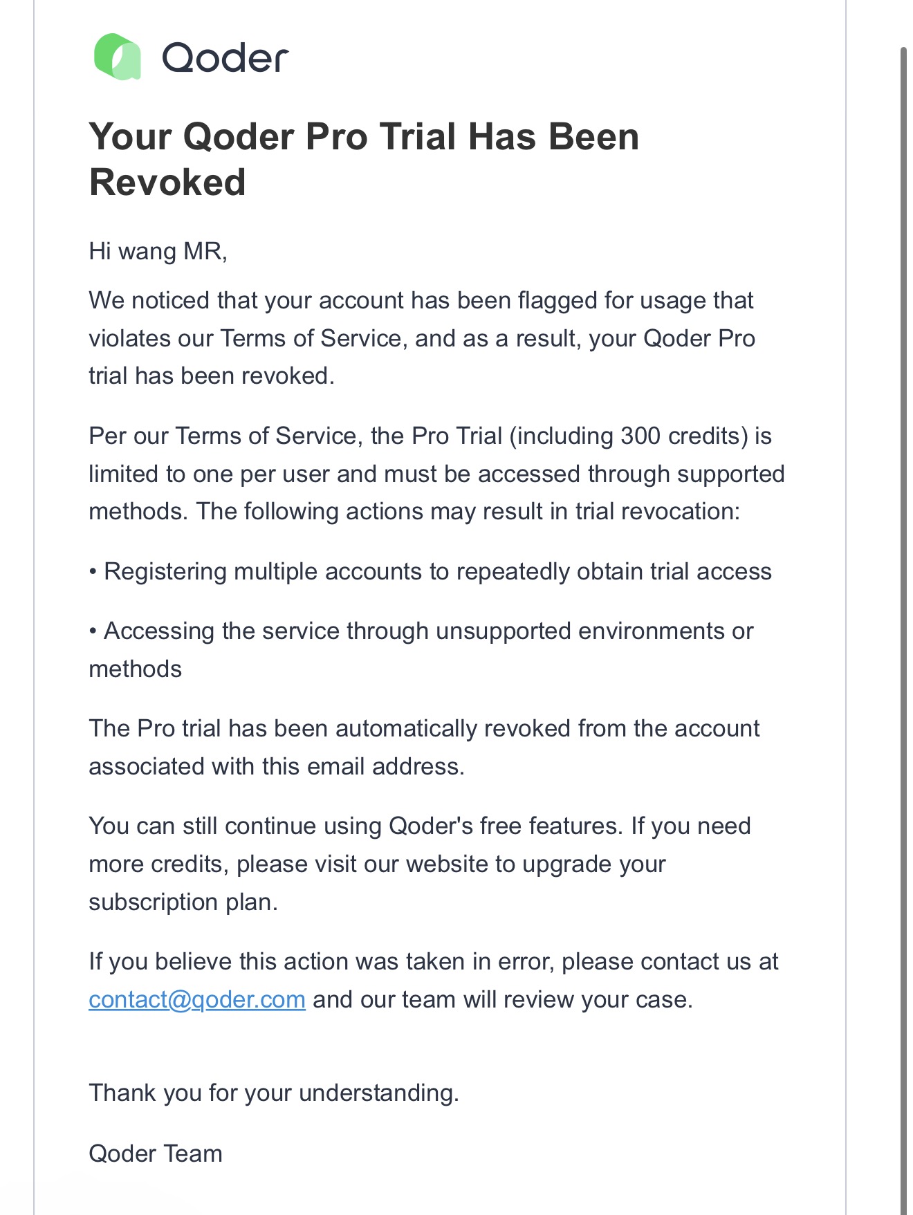Click the 'Your Qoder Pro Trial Has Been Revoked' heading

(364, 159)
